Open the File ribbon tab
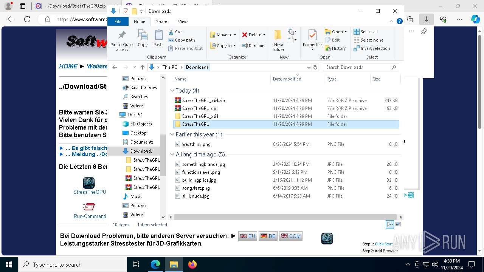The width and height of the screenshot is (484, 272). (x=118, y=22)
